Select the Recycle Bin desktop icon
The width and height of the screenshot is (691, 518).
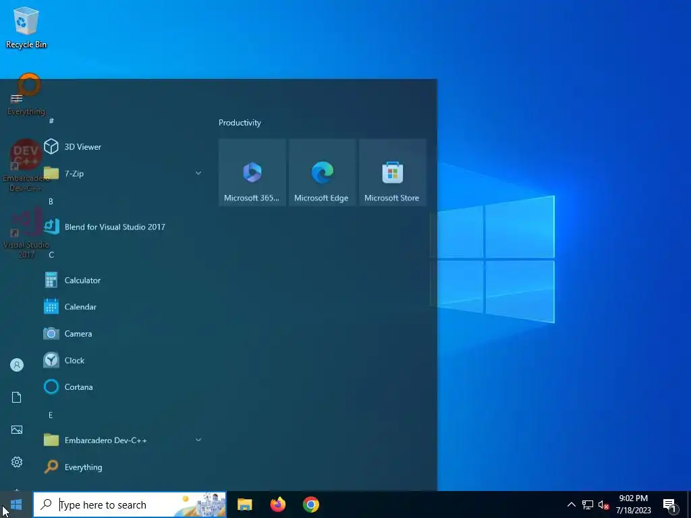click(x=26, y=27)
